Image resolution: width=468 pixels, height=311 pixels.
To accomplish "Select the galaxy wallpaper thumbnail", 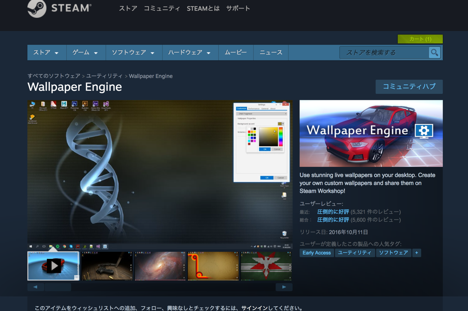I will click(x=160, y=266).
